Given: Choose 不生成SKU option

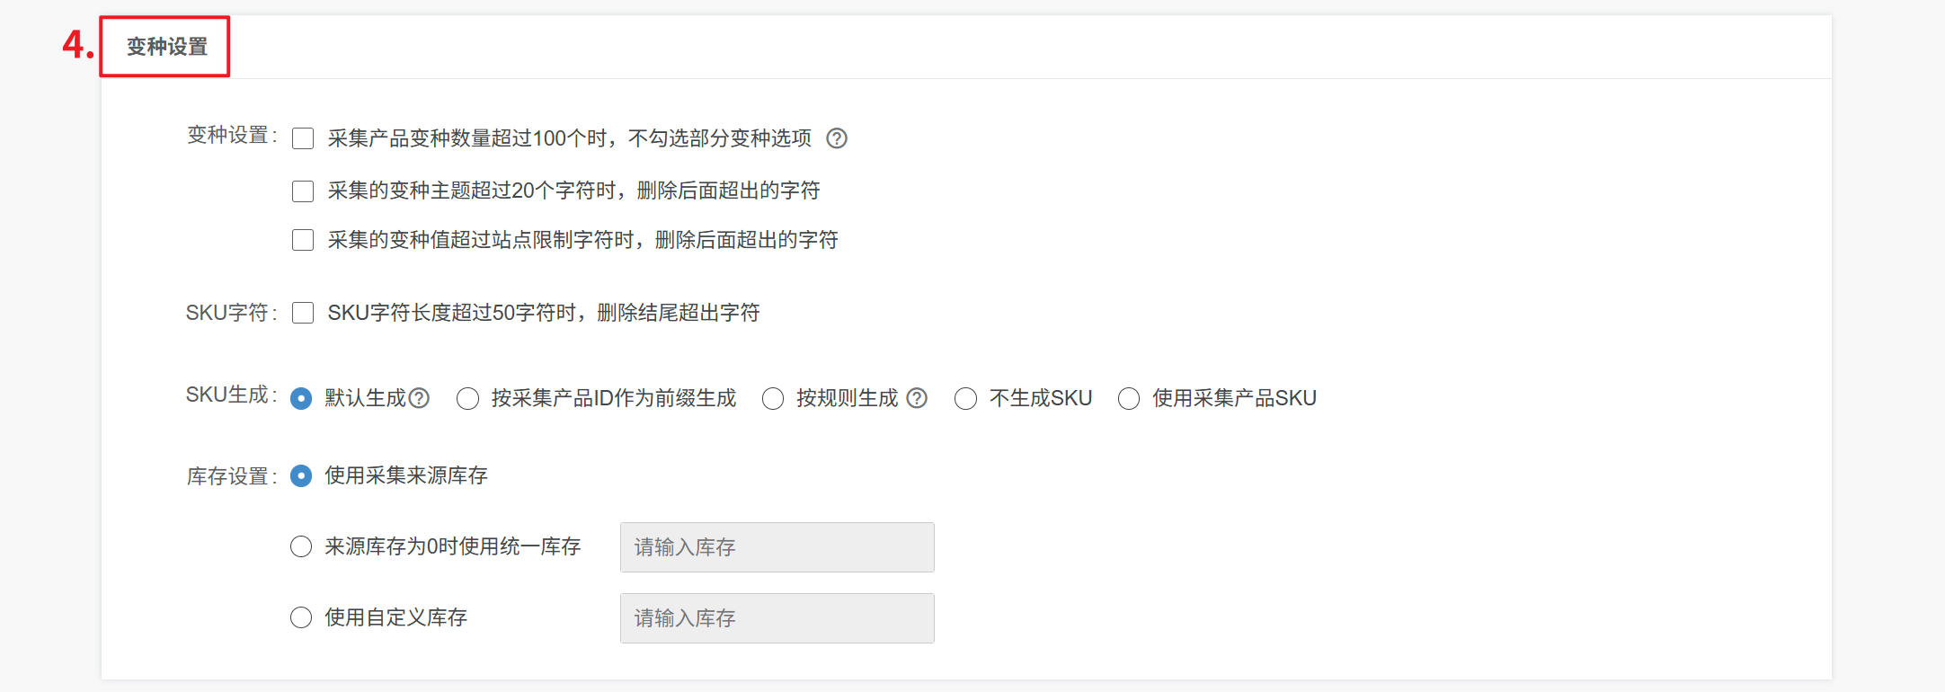Looking at the screenshot, I should coord(966,398).
